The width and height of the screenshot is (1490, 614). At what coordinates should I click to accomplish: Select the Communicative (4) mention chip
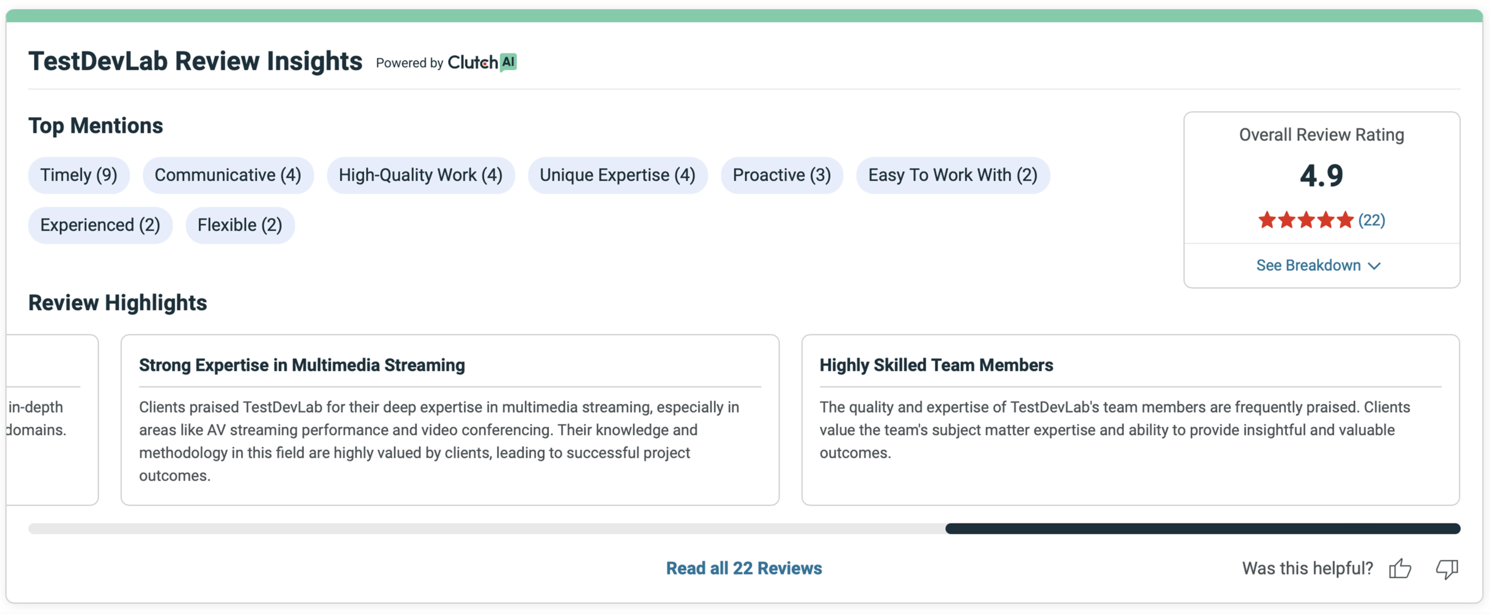point(228,175)
